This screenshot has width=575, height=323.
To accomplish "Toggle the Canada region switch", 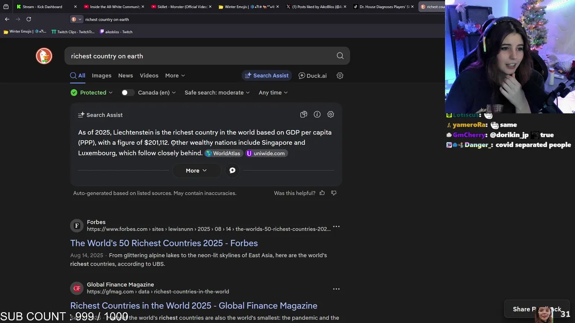I will (x=128, y=92).
